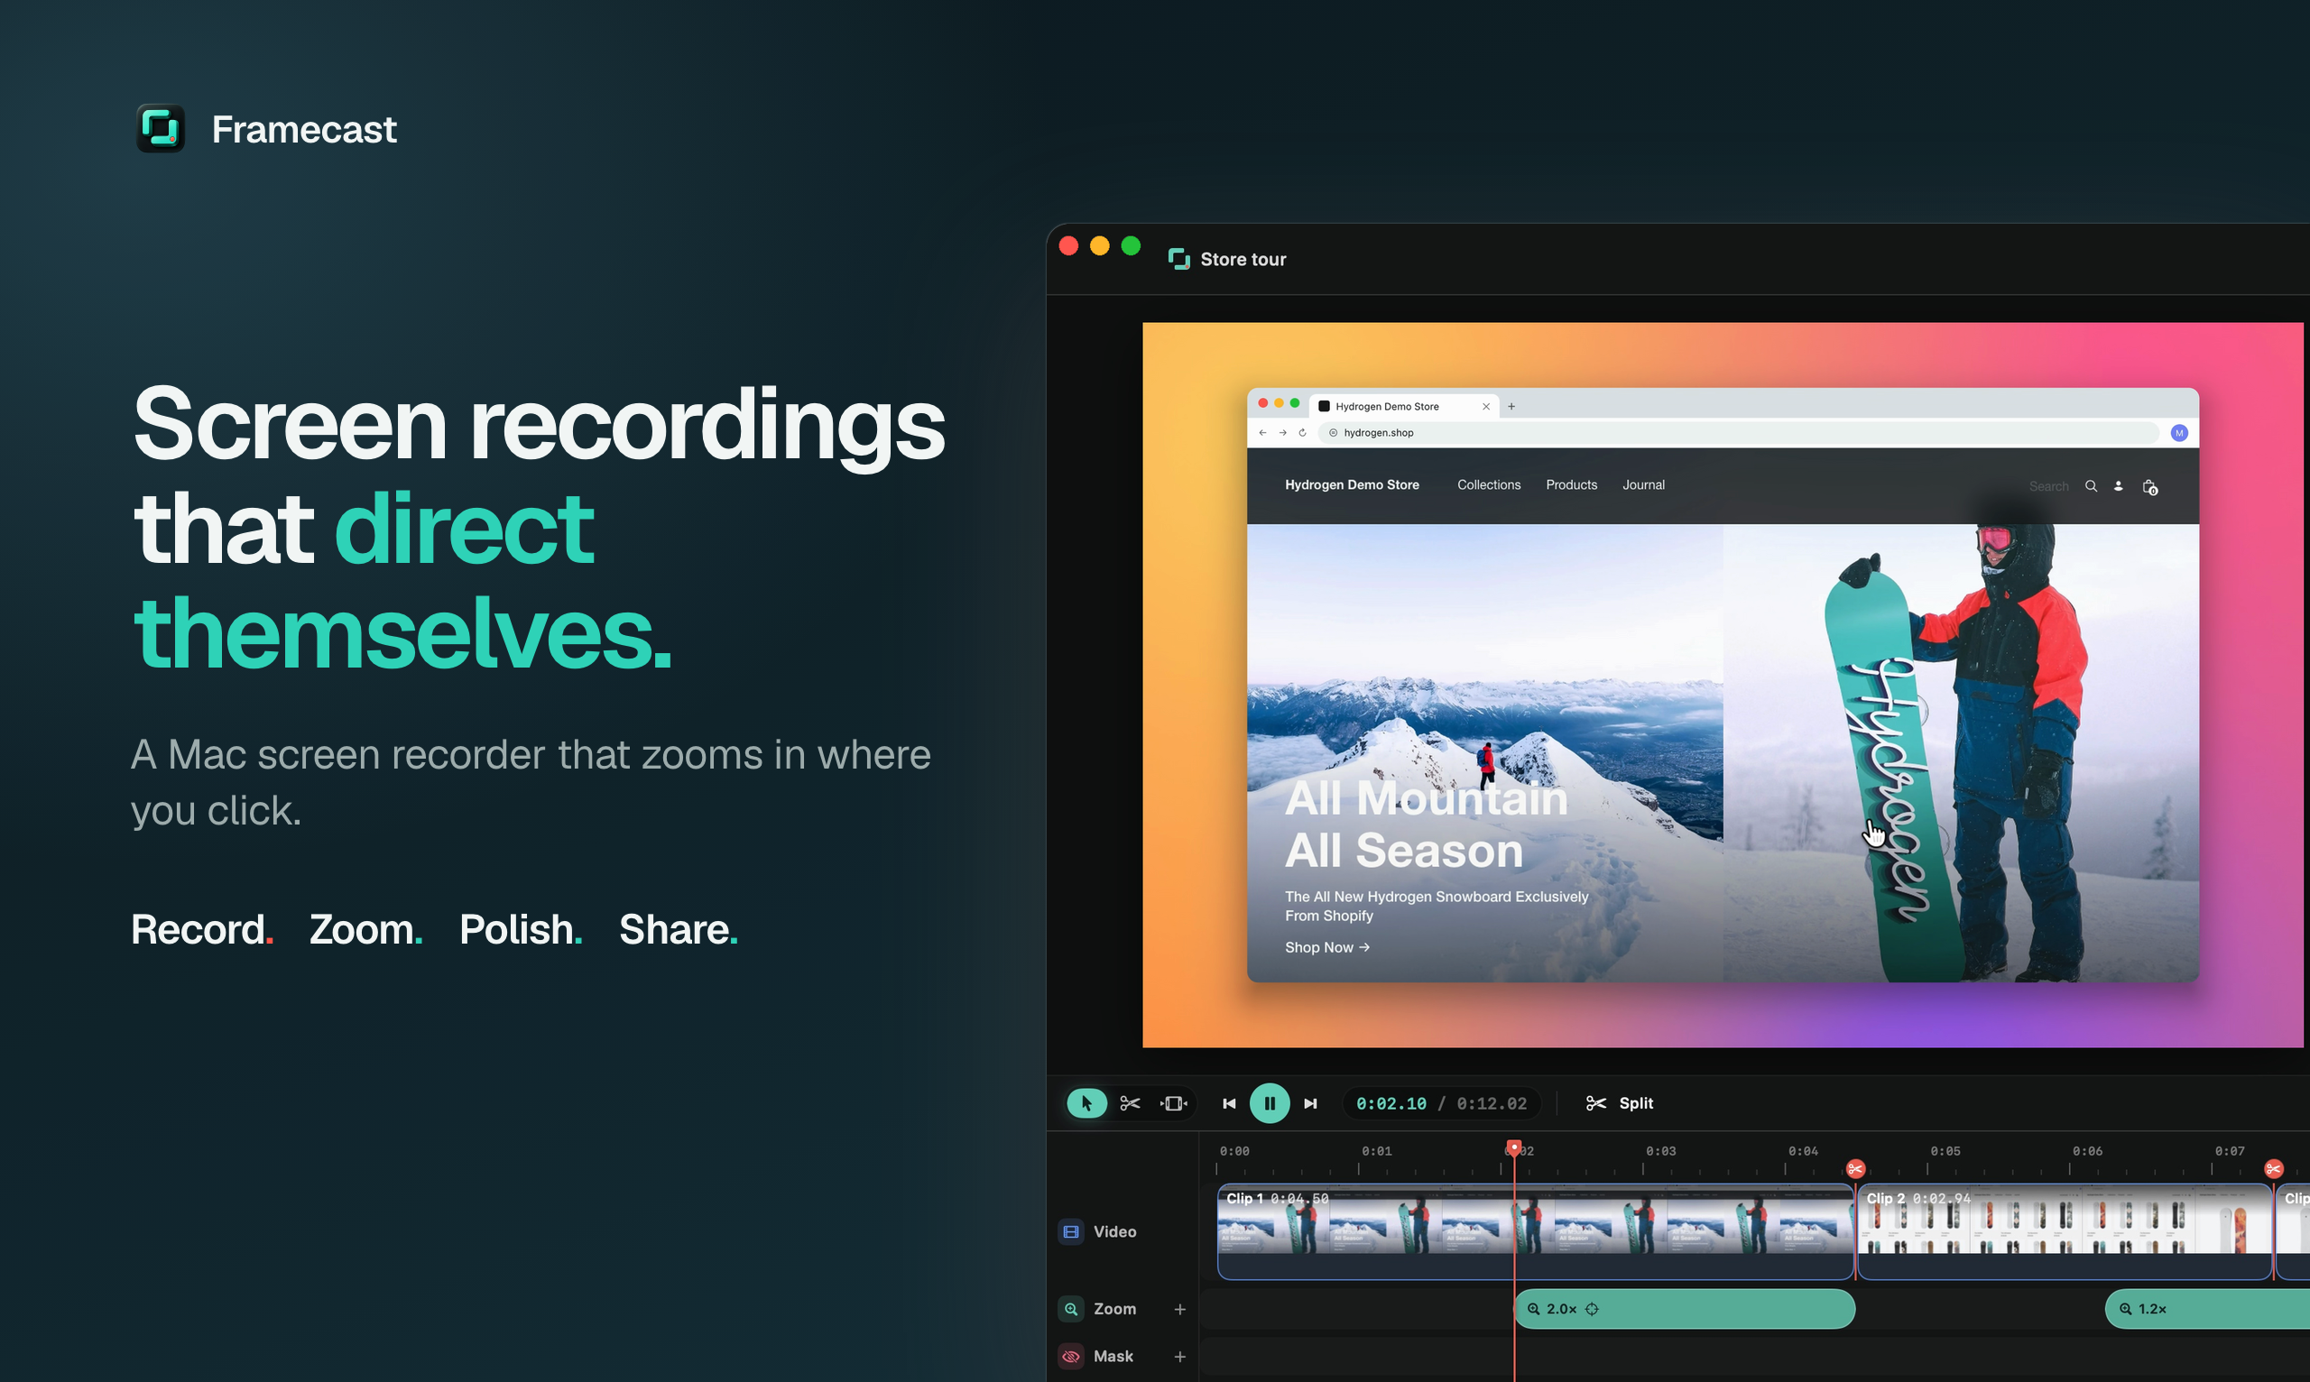Select the 1.2x zoom segment
The width and height of the screenshot is (2310, 1382).
2207,1309
